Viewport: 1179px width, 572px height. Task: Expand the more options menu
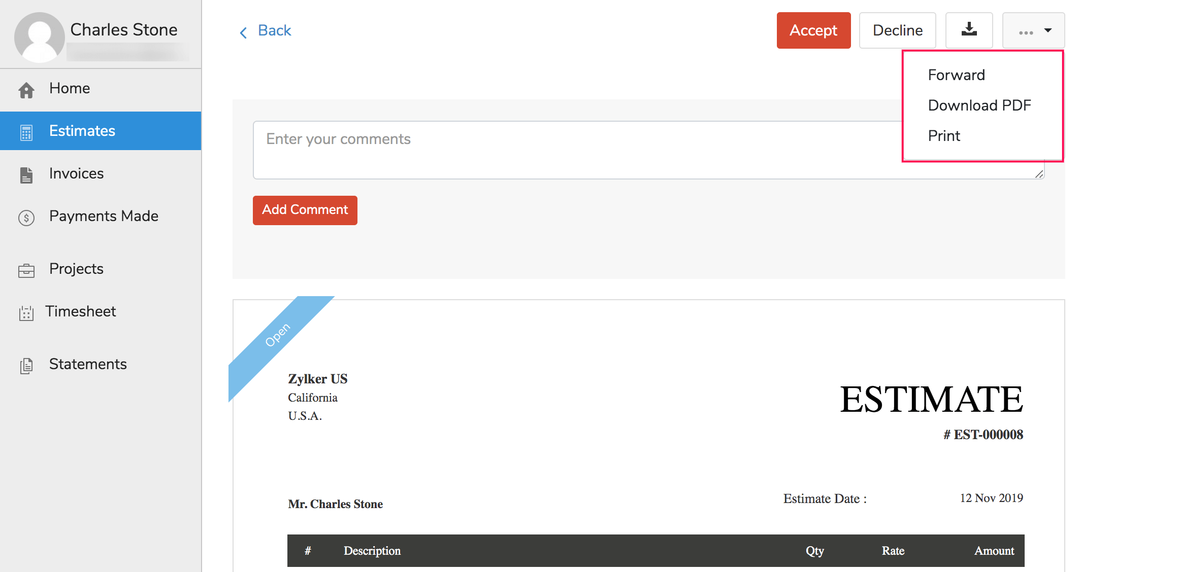pos(1034,30)
